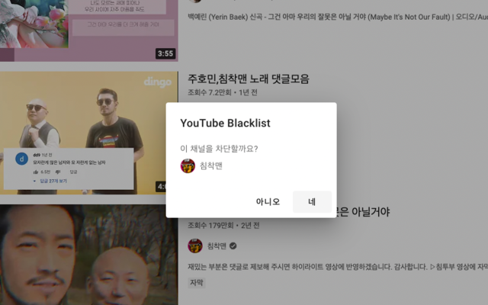
Task: Open the 주호민,침착맨 노래 댓글모음 video title
Action: (249, 79)
